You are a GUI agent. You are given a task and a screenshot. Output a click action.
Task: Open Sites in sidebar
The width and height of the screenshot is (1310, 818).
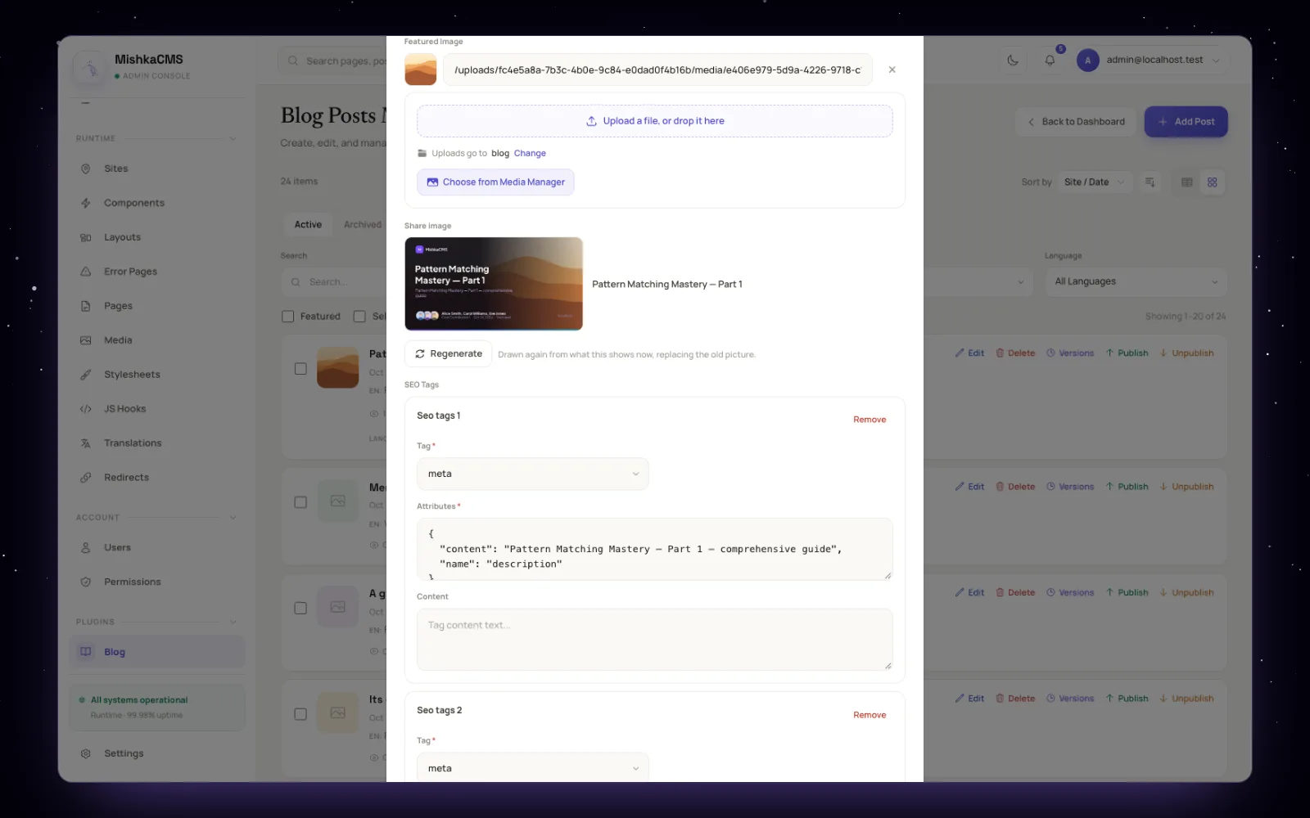coord(156,169)
